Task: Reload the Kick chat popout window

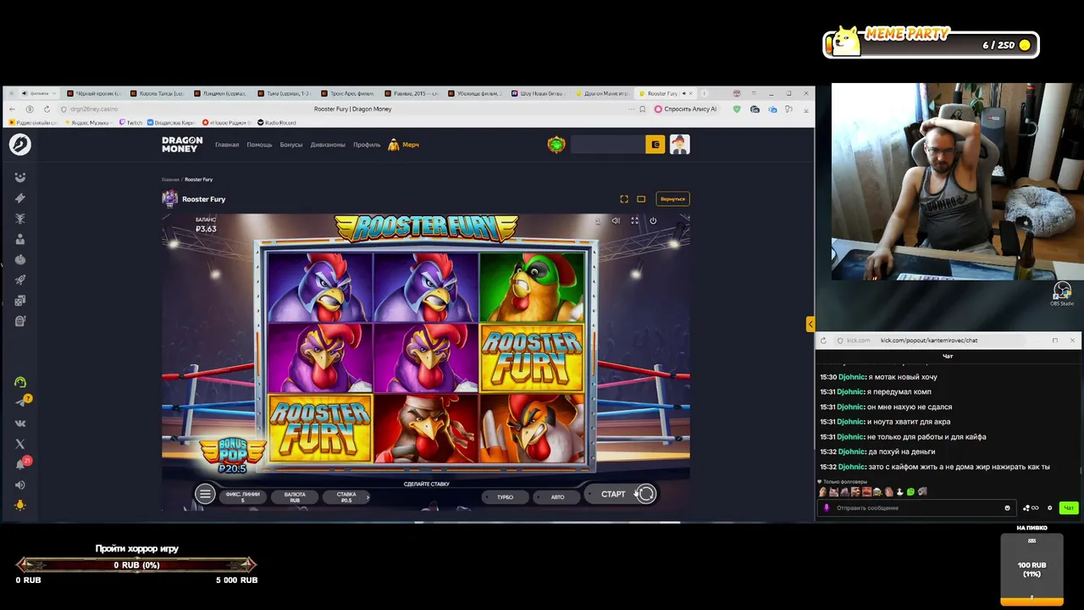Action: [x=823, y=341]
